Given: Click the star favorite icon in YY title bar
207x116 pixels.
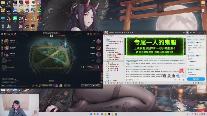Looking at the screenshot, I should (x=126, y=32).
